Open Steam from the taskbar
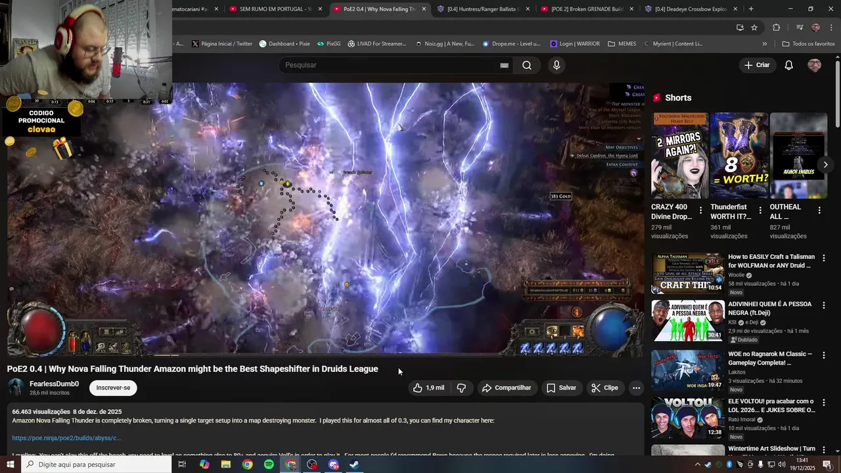This screenshot has width=841, height=473. 354,464
